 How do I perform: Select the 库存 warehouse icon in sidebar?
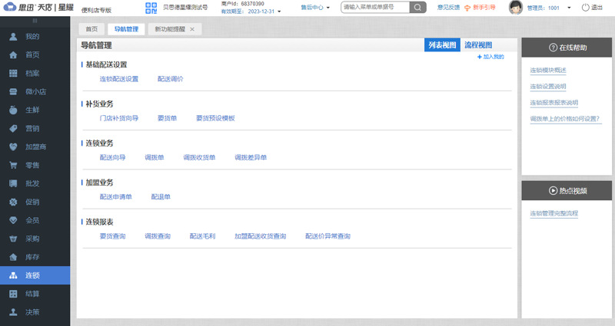(13, 257)
